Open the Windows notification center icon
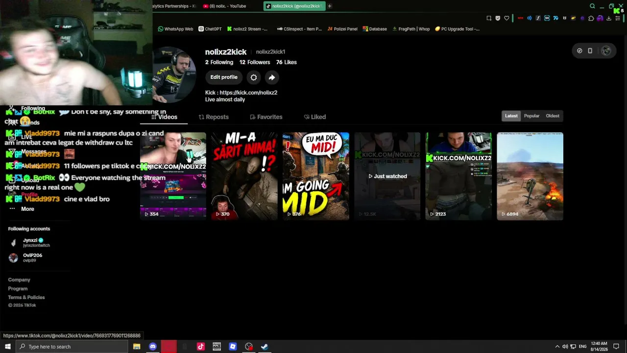Image resolution: width=627 pixels, height=353 pixels. [x=616, y=347]
